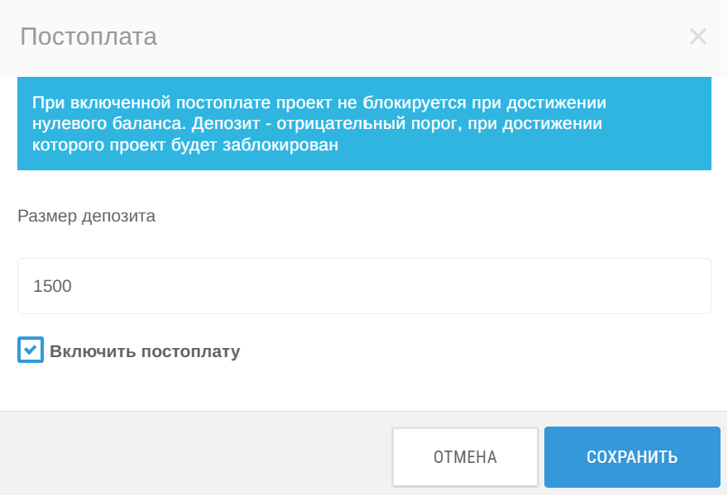This screenshot has height=496, width=728.
Task: Save the deposit settings with the blue button
Action: click(x=632, y=457)
